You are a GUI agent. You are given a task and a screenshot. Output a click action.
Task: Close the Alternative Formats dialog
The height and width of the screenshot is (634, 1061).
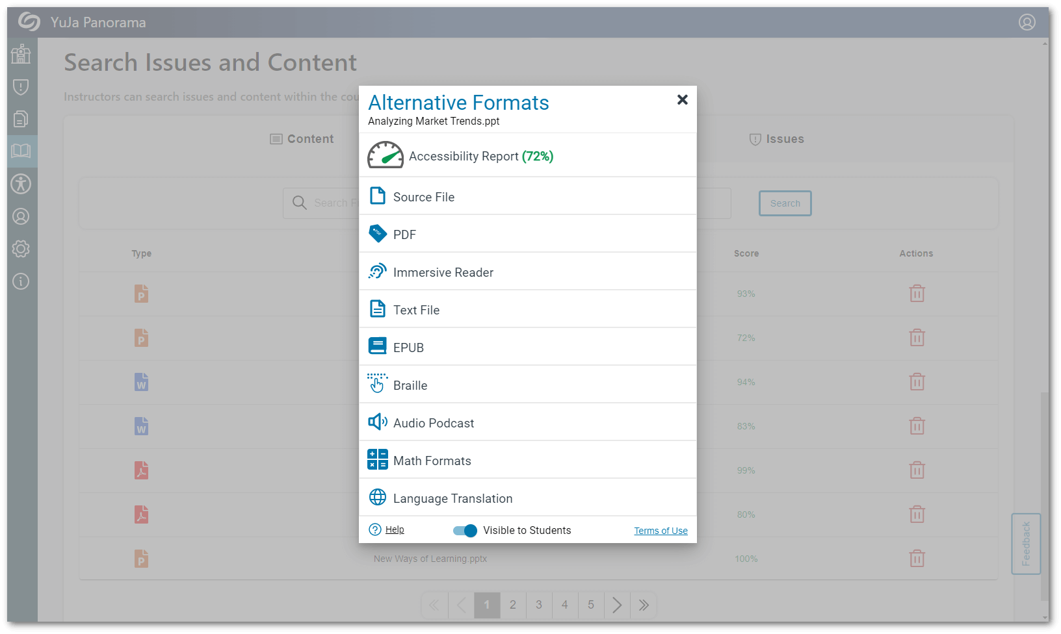click(x=682, y=100)
